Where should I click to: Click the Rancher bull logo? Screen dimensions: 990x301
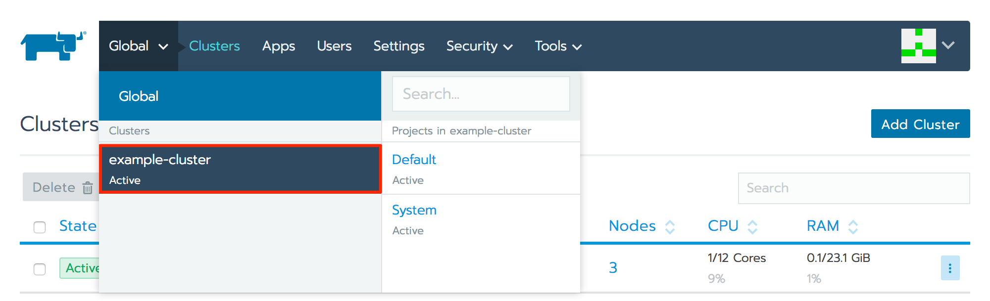click(53, 45)
